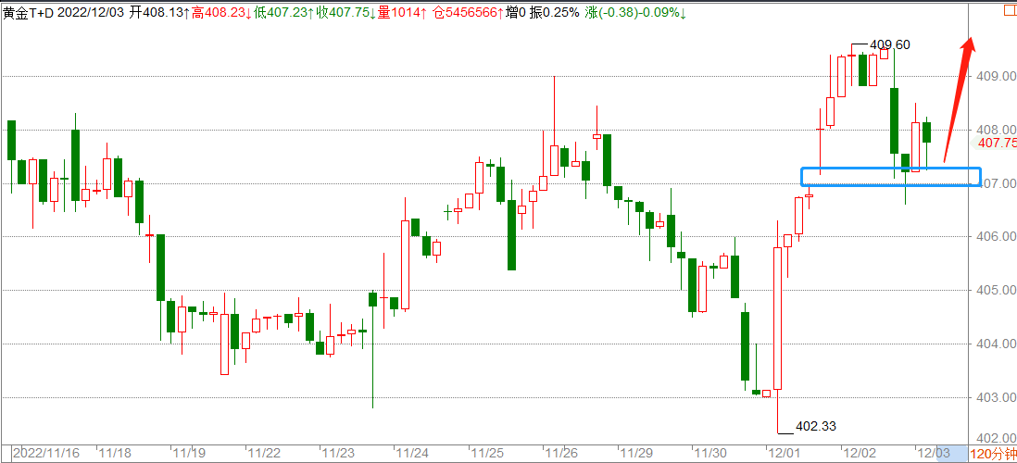Click the 12/02 date on the time axis
This screenshot has height=463, width=1017.
click(859, 453)
